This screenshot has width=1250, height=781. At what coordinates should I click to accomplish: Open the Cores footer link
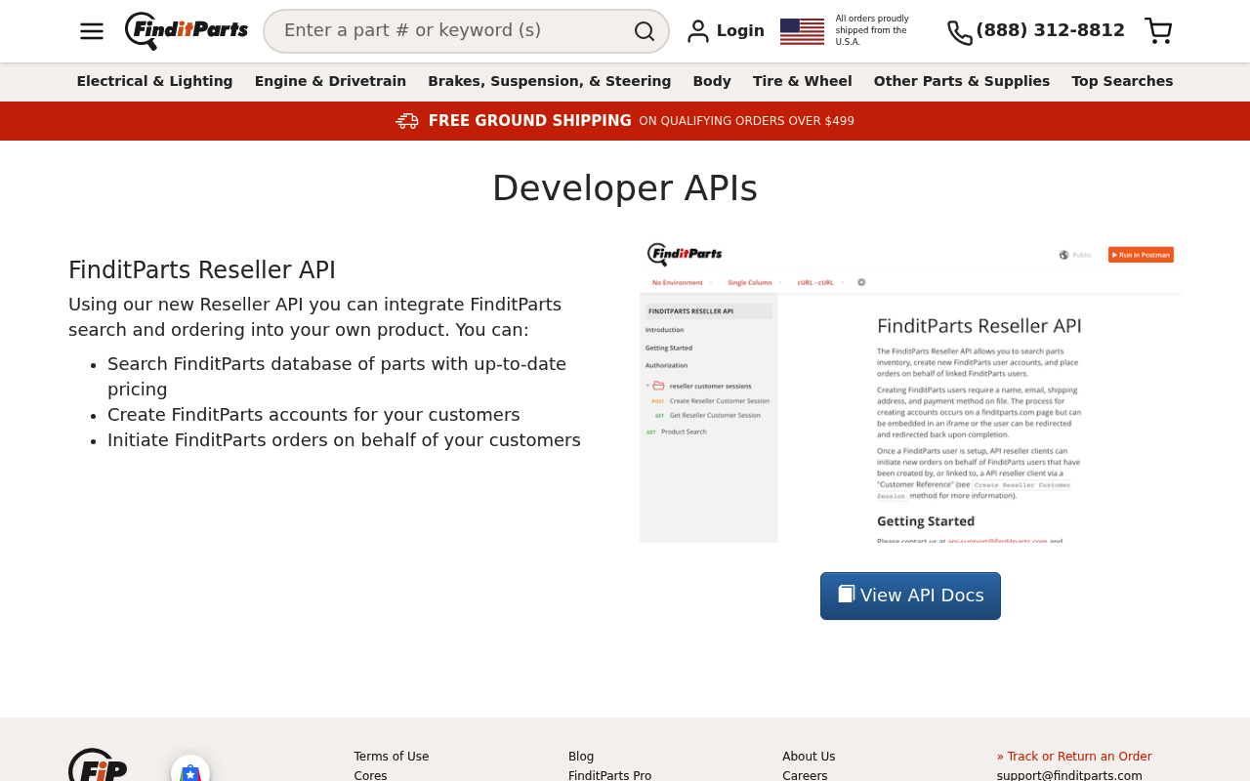[x=371, y=775]
